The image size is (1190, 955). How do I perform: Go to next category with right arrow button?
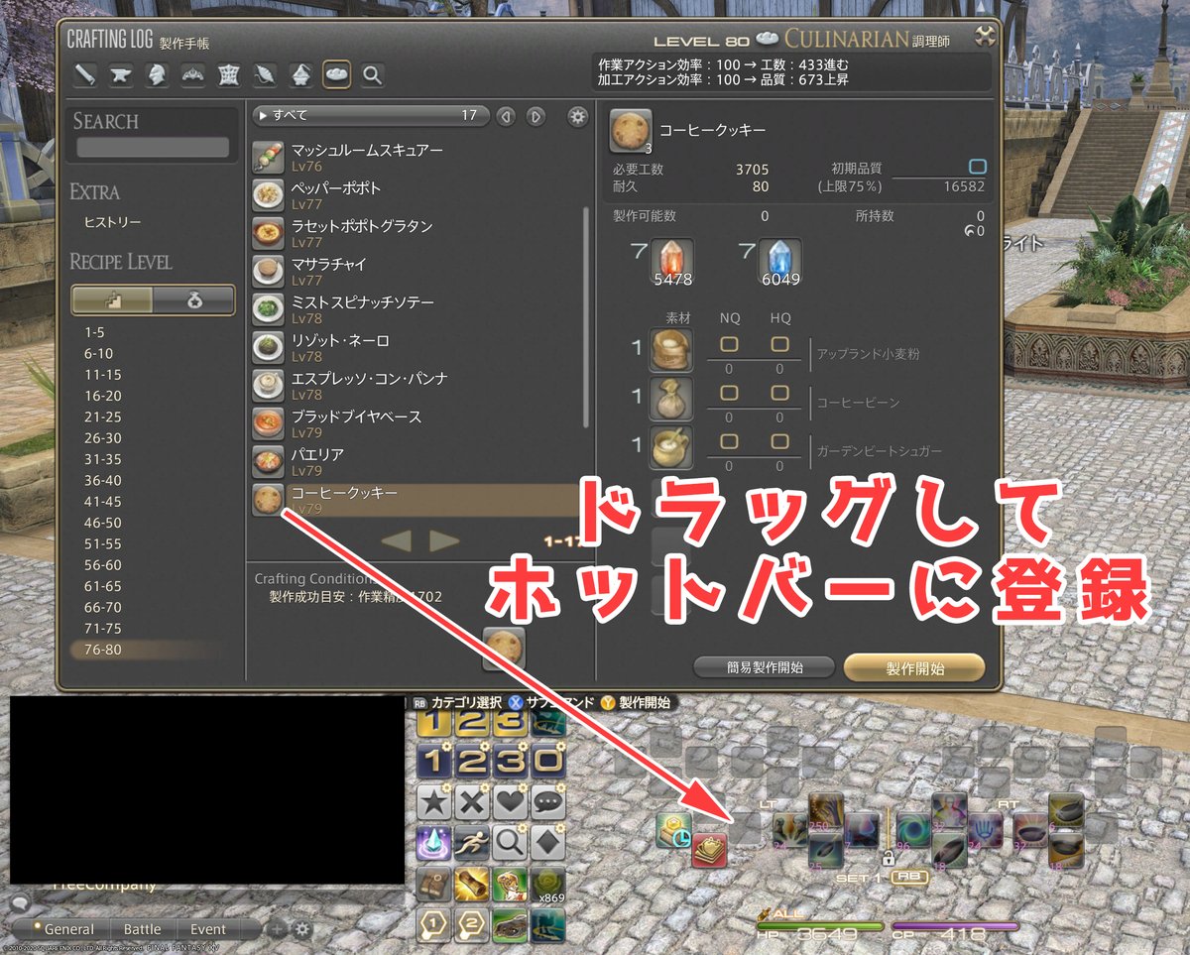535,116
